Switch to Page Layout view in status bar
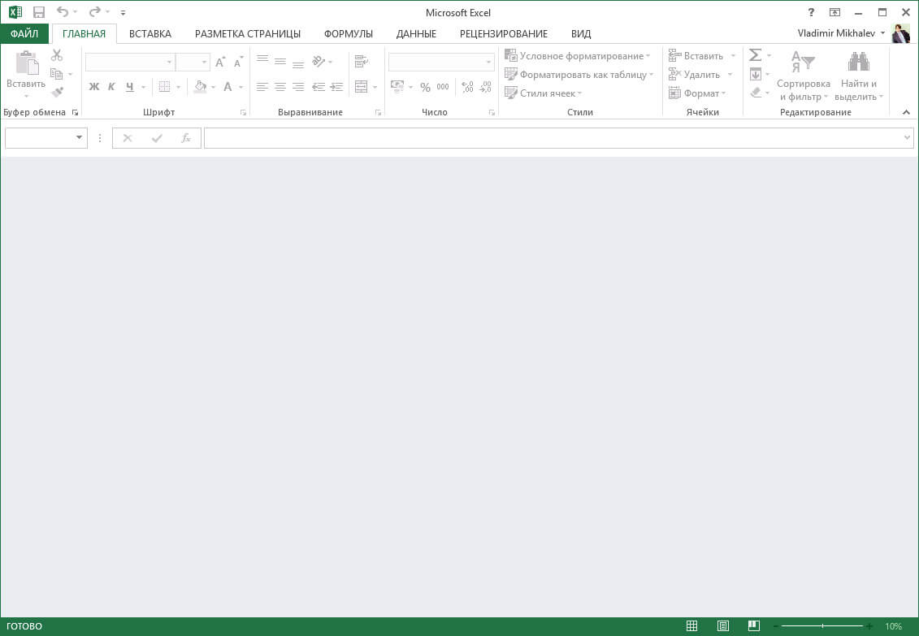Screen dimensions: 919x636 pyautogui.click(x=723, y=626)
